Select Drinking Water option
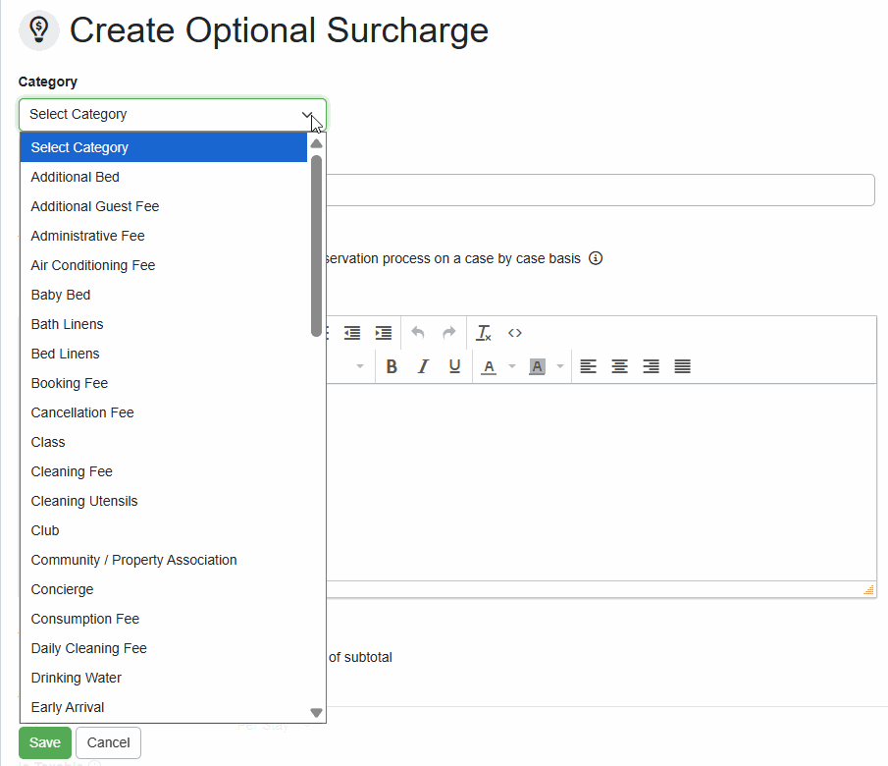The height and width of the screenshot is (766, 888). [x=164, y=679]
